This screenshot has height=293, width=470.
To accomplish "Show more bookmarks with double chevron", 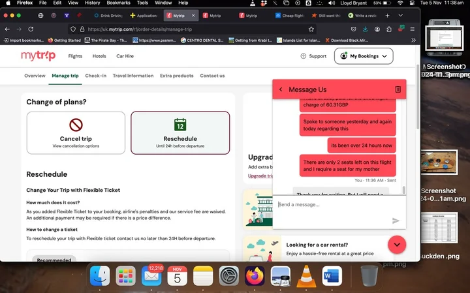I will pyautogui.click(x=413, y=40).
